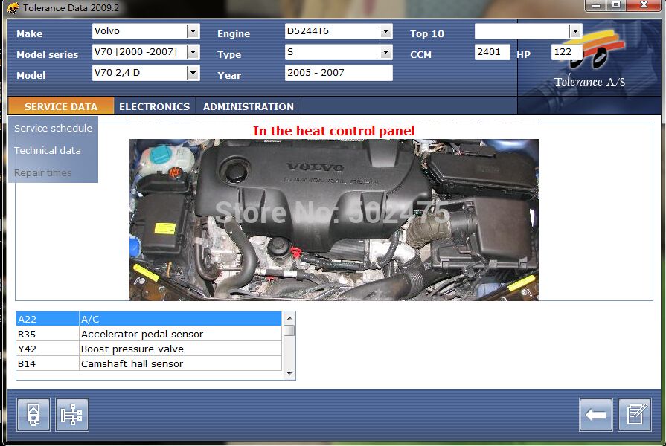
Task: Select the Camshaft hall sensor row
Action: 149,363
